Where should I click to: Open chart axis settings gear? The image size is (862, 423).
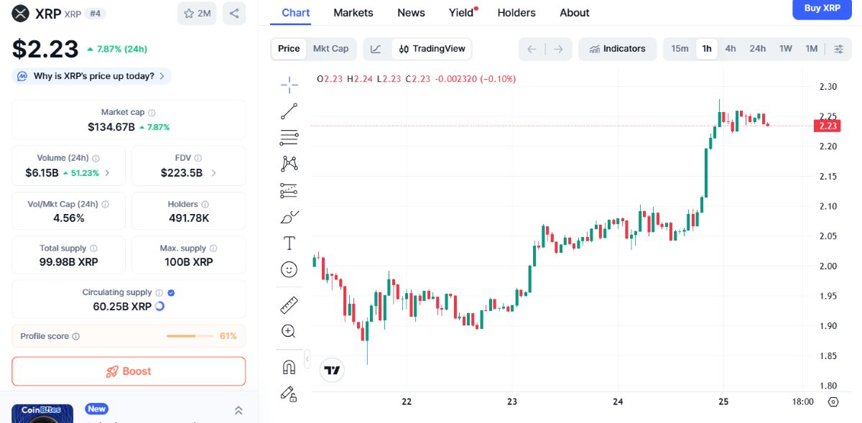tap(833, 401)
